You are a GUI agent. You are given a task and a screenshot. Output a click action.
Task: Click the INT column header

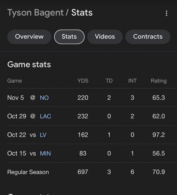[132, 81]
